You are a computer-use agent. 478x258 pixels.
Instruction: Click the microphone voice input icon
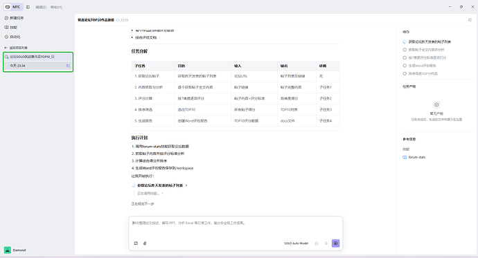click(x=326, y=243)
